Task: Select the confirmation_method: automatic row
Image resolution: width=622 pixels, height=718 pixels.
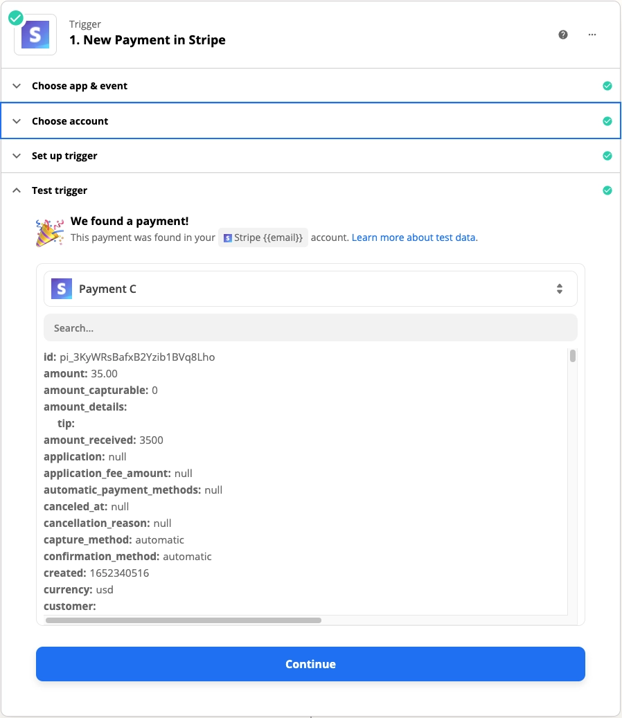Action: point(127,557)
